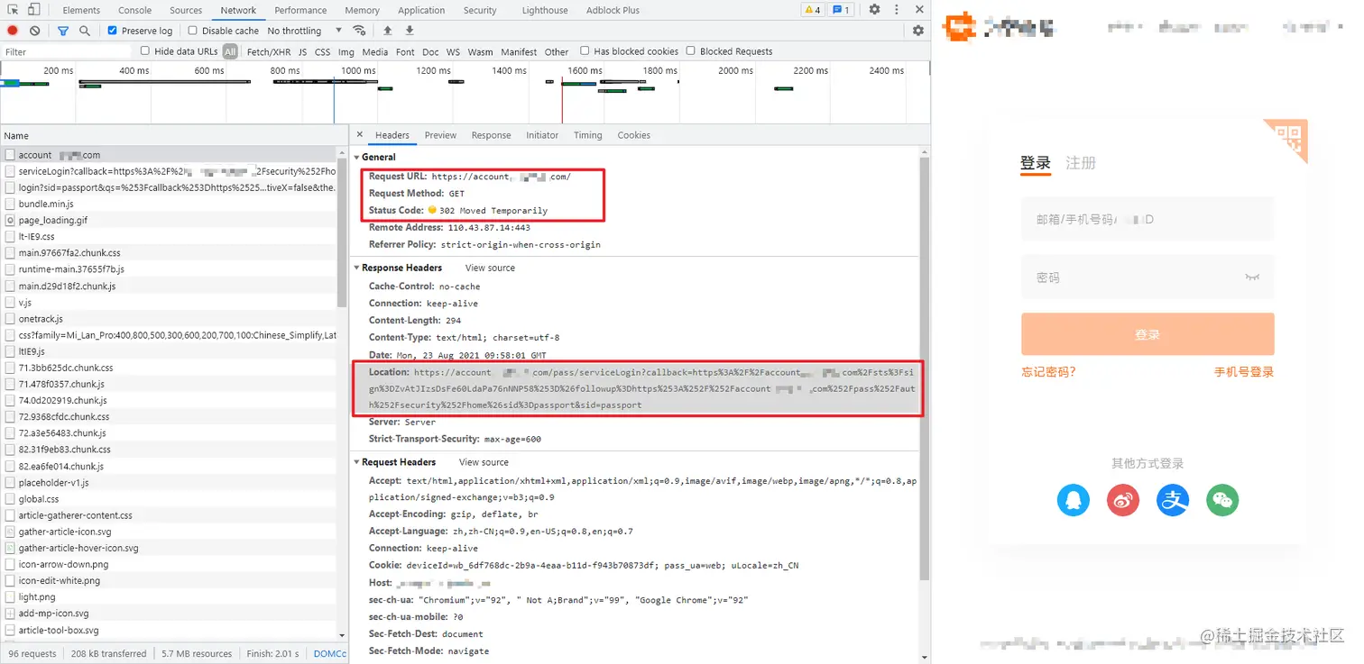Check Hide data URLs option

point(144,51)
